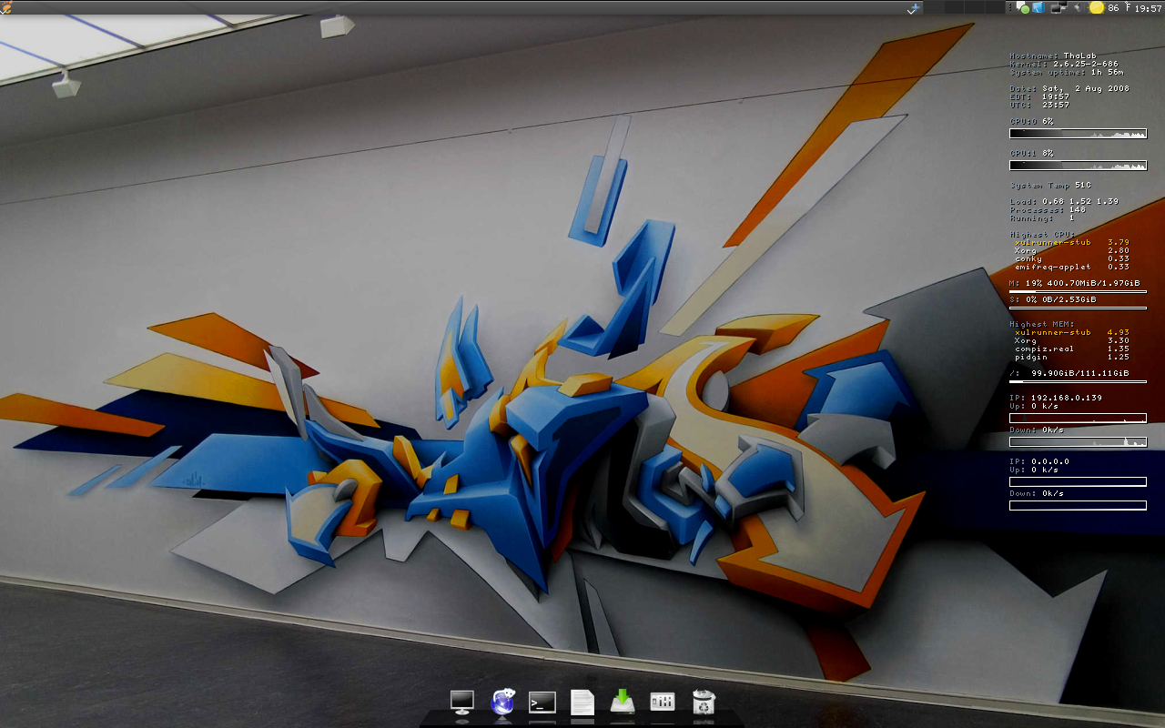Open the trash bin from the dock
The height and width of the screenshot is (728, 1165).
703,702
